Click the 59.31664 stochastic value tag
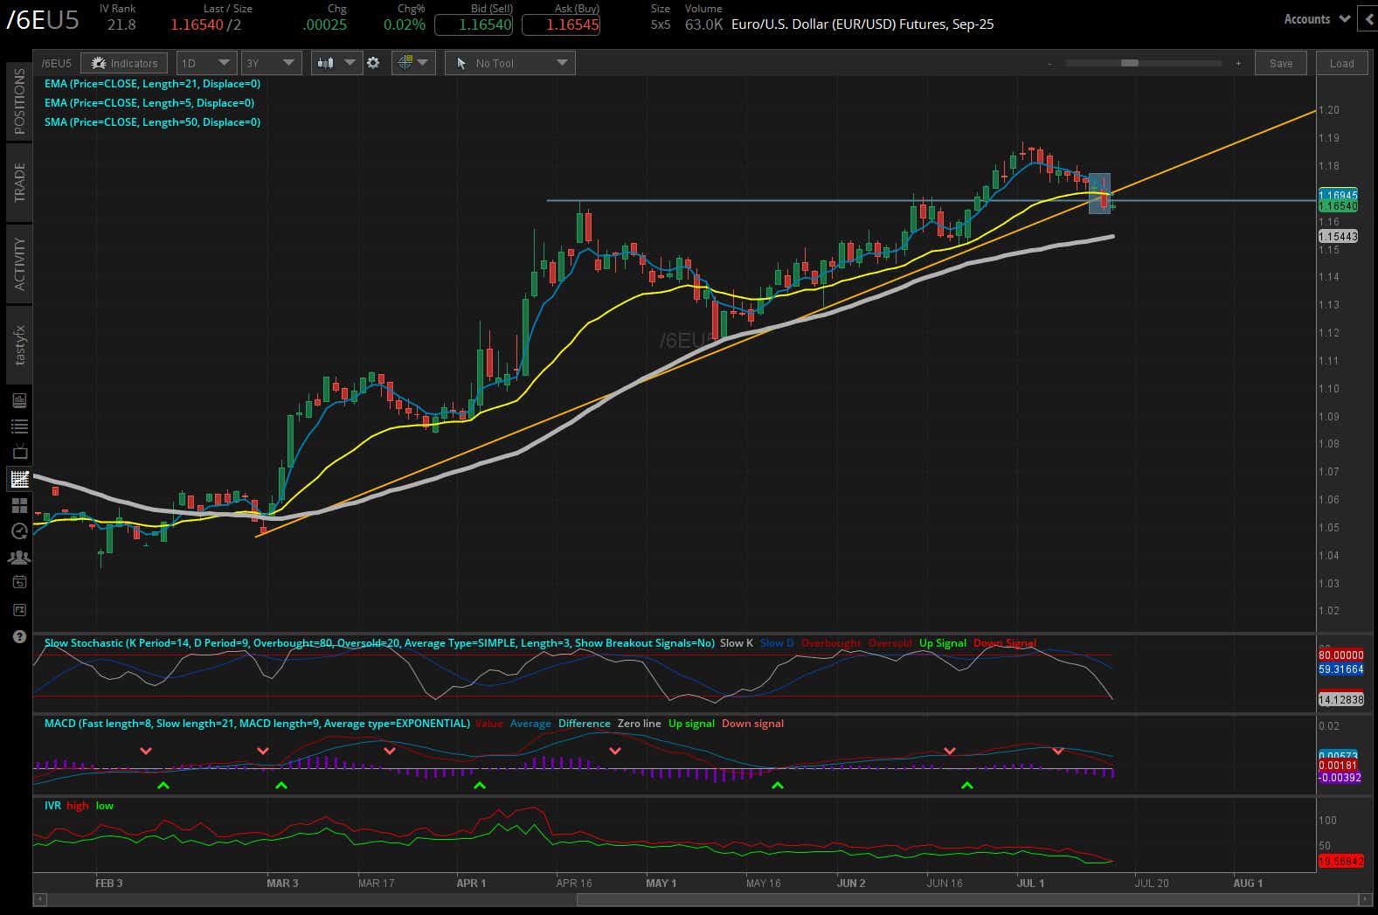The image size is (1378, 915). click(1340, 669)
